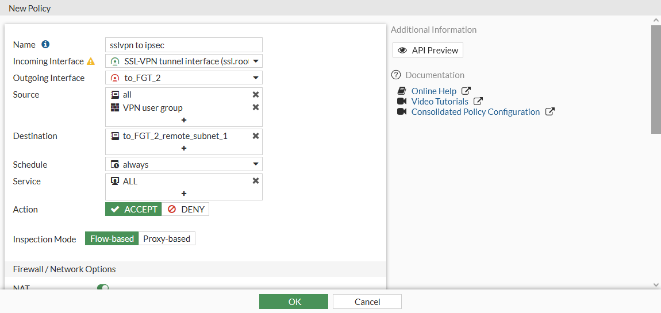
Task: Remove ALL service entry
Action: [x=256, y=181]
